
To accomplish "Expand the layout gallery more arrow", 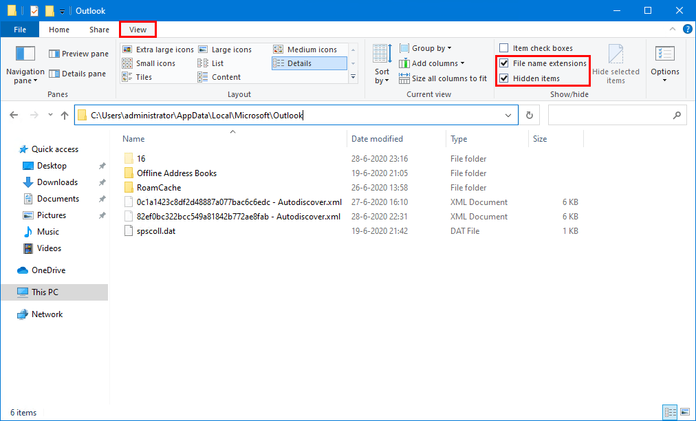I will [354, 77].
